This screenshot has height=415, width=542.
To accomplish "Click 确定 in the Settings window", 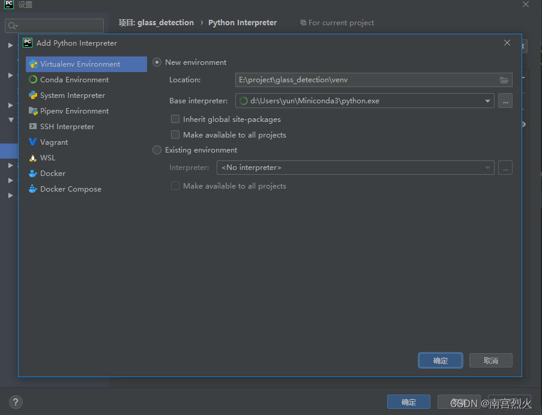I will (x=409, y=402).
